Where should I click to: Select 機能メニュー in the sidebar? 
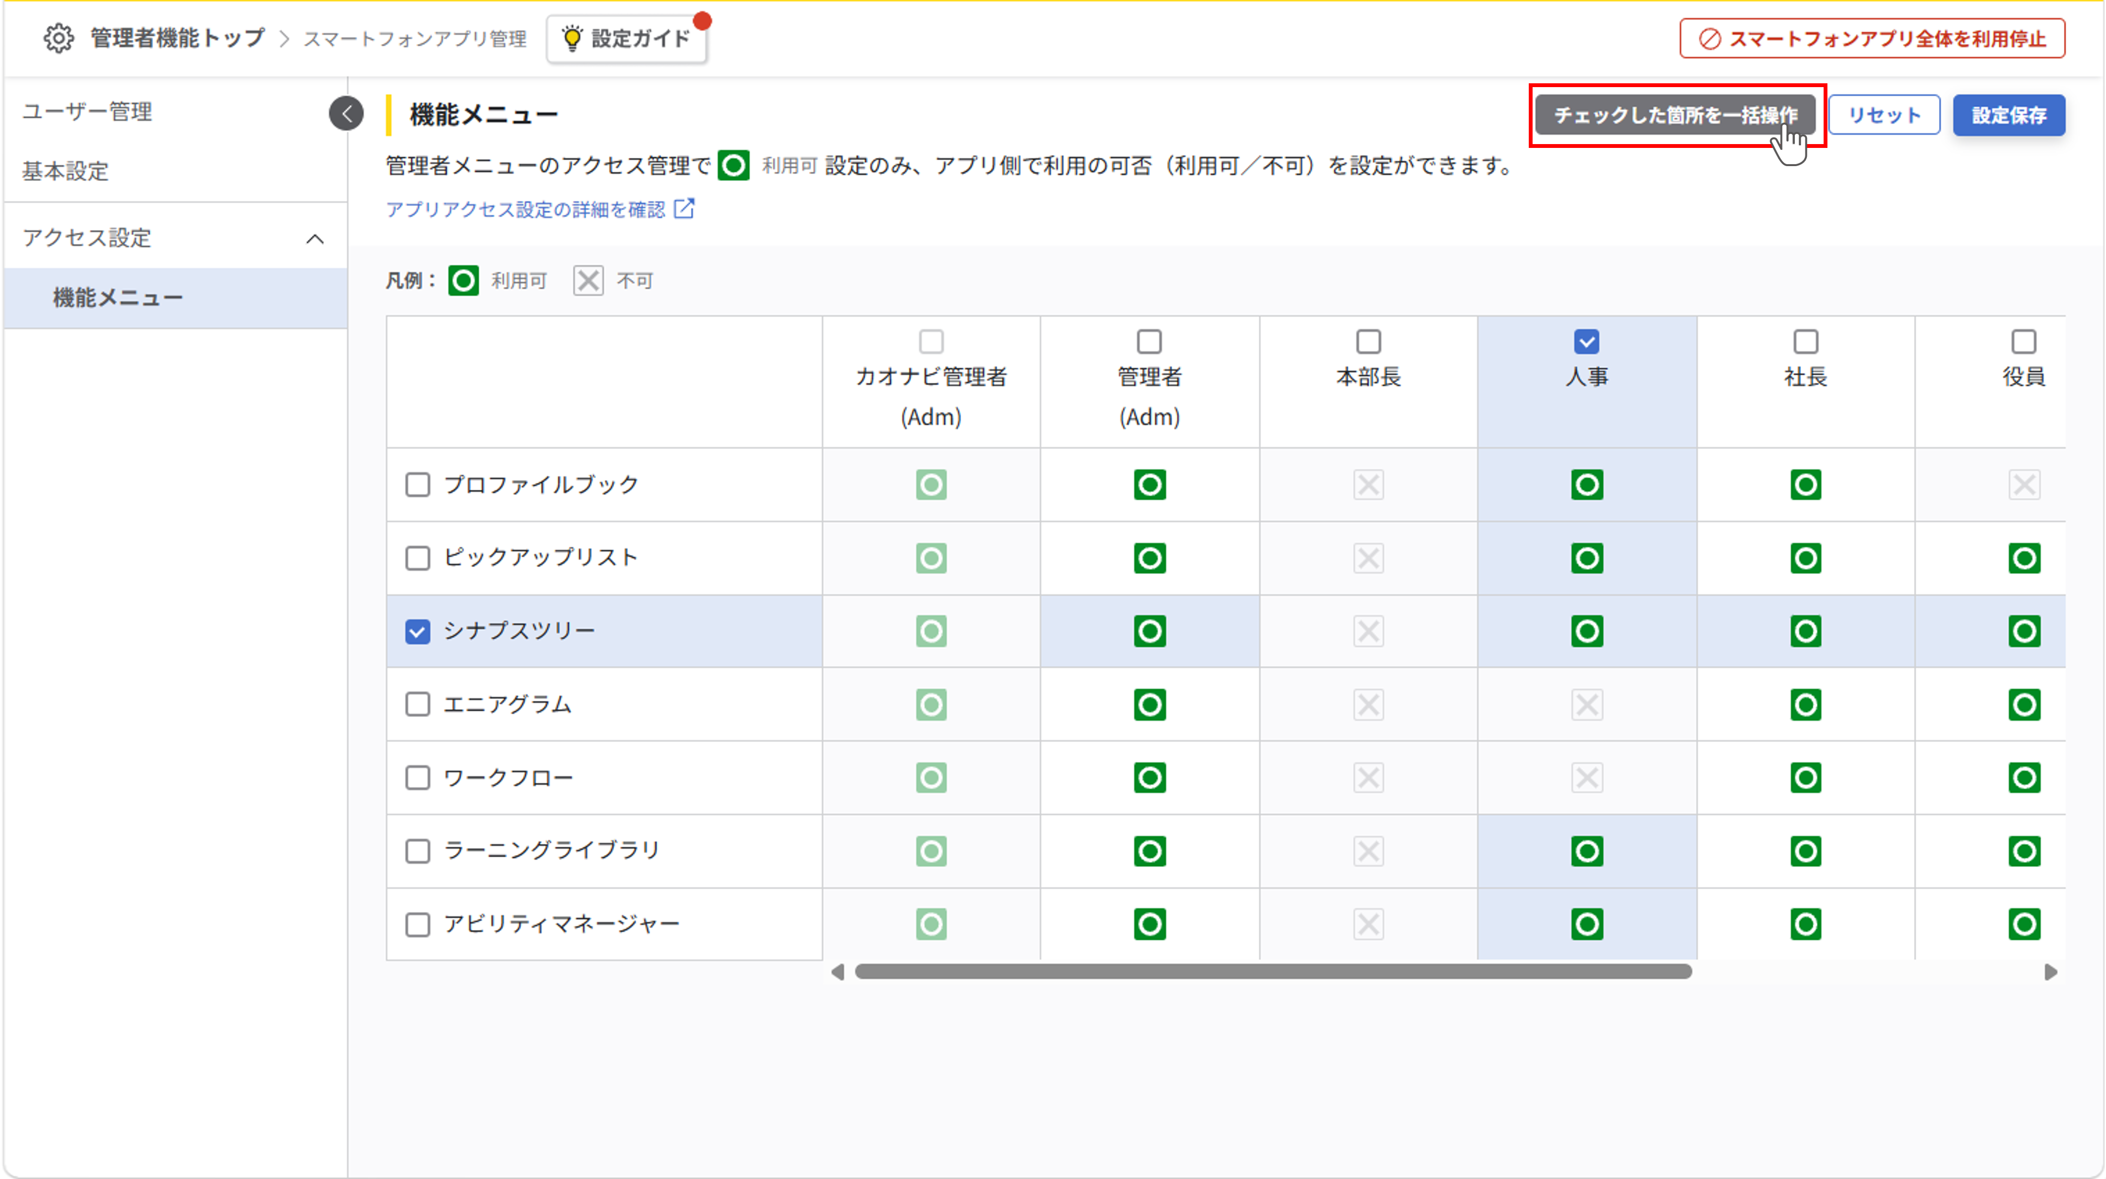pos(175,298)
